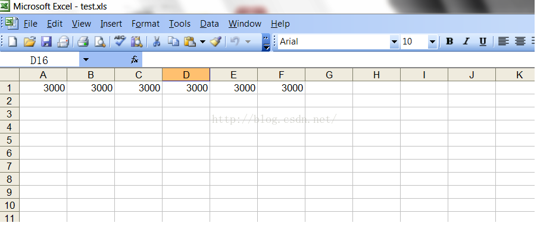
Task: Open the Name Box dropdown arrow
Action: [x=86, y=60]
